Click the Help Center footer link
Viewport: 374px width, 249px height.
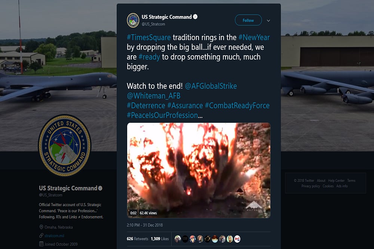tap(336, 181)
